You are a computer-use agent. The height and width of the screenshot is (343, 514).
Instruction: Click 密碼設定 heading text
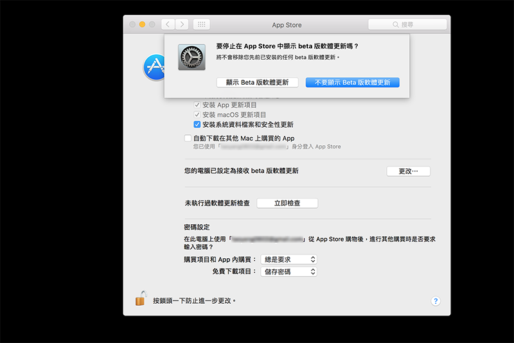pyautogui.click(x=197, y=227)
